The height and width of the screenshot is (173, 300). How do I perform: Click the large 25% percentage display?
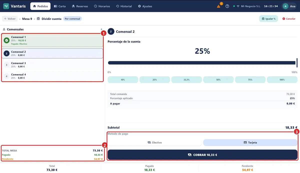[x=202, y=51]
